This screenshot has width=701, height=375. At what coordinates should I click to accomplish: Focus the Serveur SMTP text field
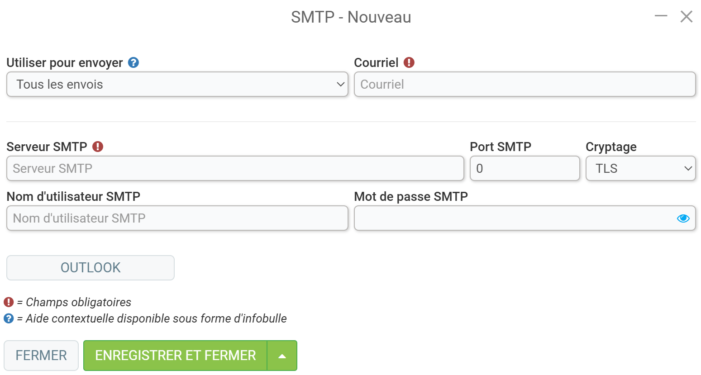point(235,168)
